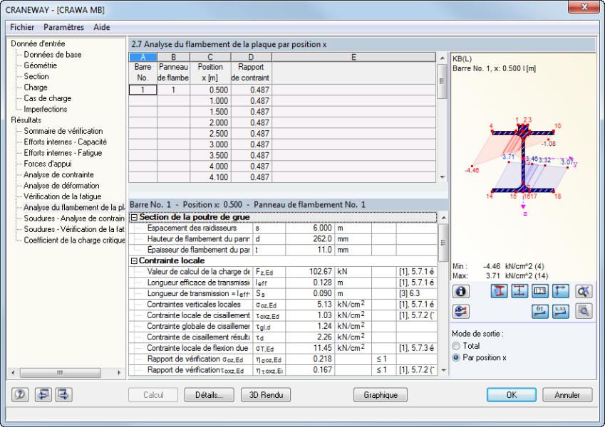Click the navigator tree horizontal scrollbar thumb
This screenshot has height=427, width=605.
coord(61,373)
